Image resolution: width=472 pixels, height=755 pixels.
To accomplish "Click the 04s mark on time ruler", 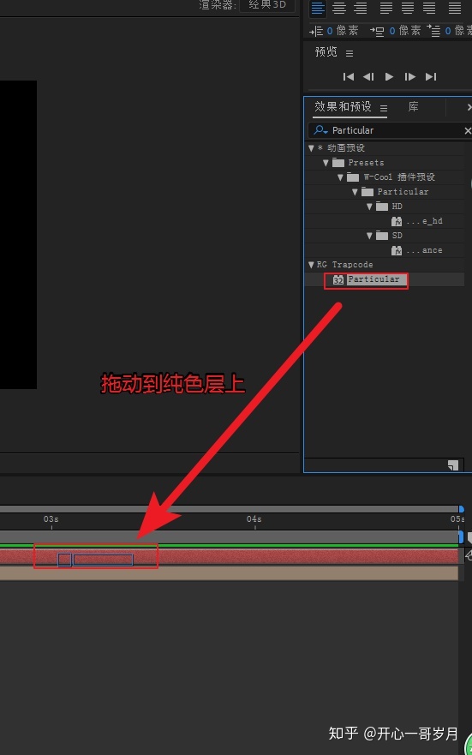I will point(254,519).
